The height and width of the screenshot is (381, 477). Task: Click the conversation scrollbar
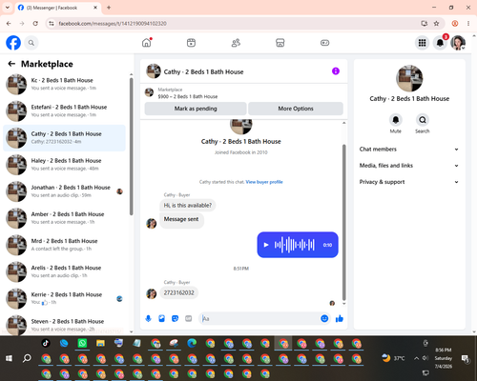point(343,222)
